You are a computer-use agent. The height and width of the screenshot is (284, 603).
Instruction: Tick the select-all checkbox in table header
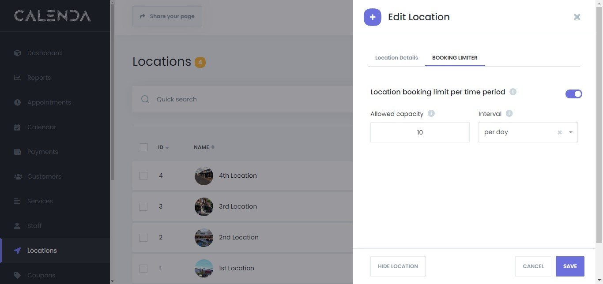[x=143, y=147]
